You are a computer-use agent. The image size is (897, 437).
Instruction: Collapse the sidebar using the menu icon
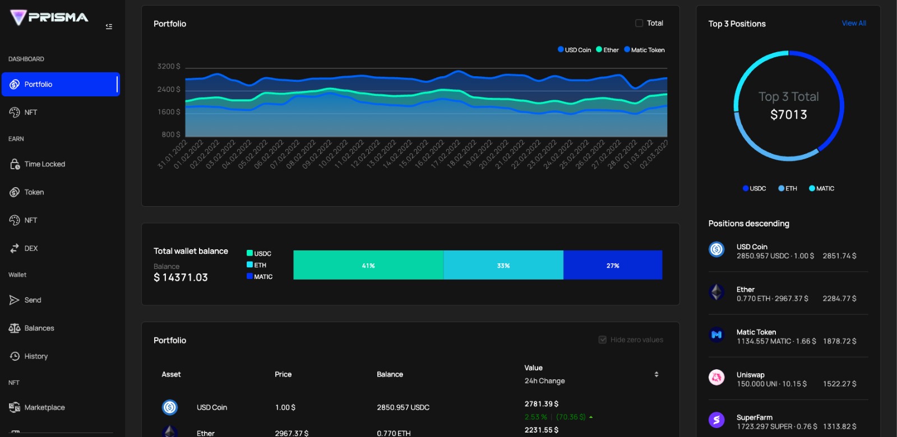[x=109, y=26]
